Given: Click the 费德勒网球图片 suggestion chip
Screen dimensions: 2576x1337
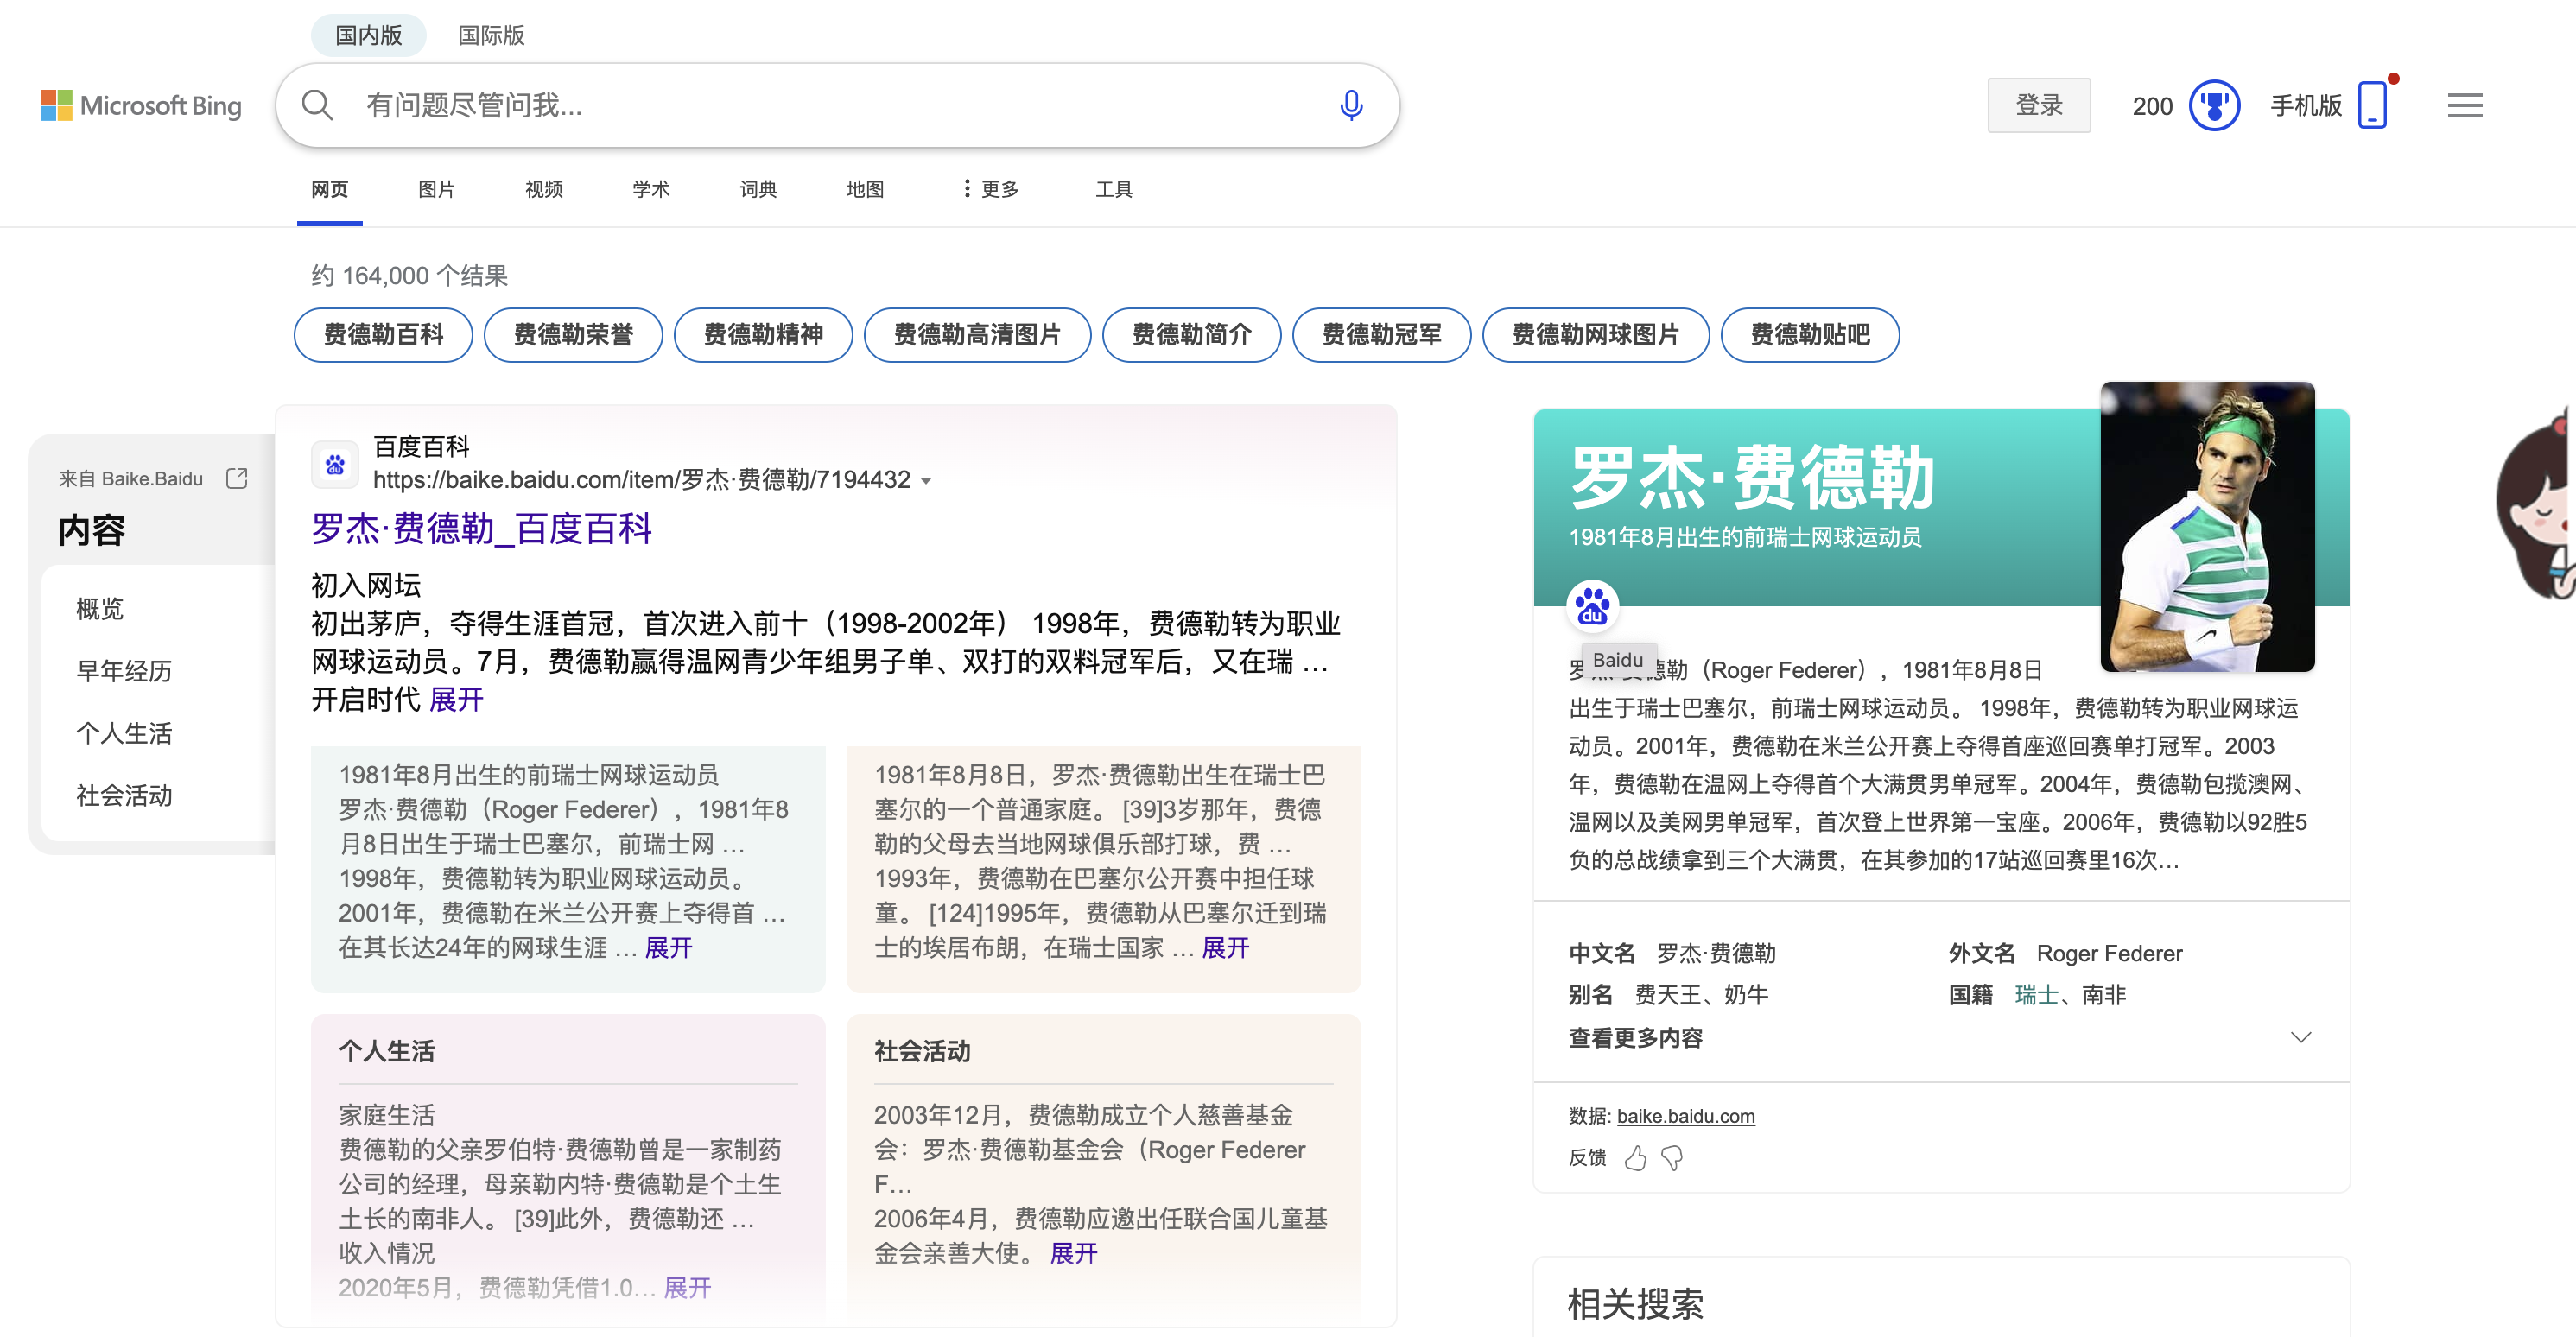Looking at the screenshot, I should tap(1595, 335).
